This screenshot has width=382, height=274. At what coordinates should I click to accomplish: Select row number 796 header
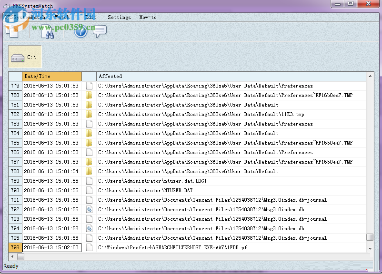pos(15,247)
